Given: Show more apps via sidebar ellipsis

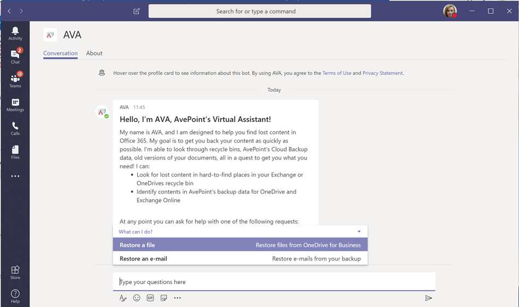Looking at the screenshot, I should pyautogui.click(x=15, y=176).
